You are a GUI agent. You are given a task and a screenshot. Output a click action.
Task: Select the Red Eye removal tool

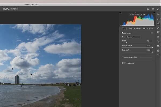tap(158, 42)
